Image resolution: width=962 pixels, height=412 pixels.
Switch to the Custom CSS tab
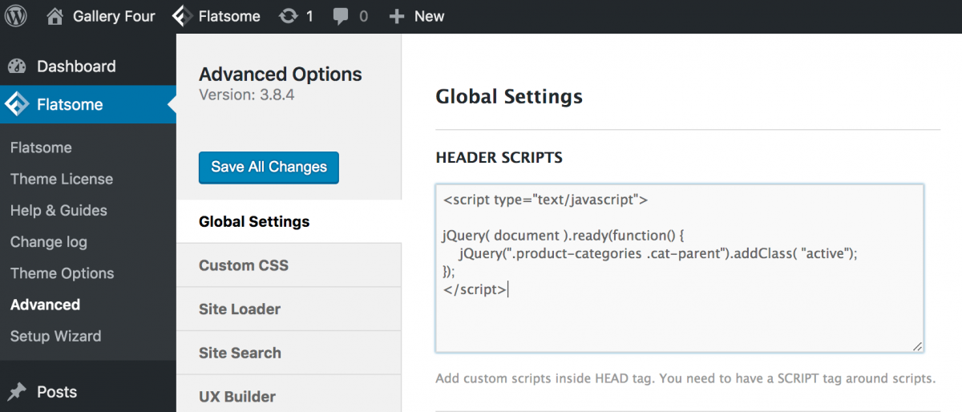tap(244, 265)
